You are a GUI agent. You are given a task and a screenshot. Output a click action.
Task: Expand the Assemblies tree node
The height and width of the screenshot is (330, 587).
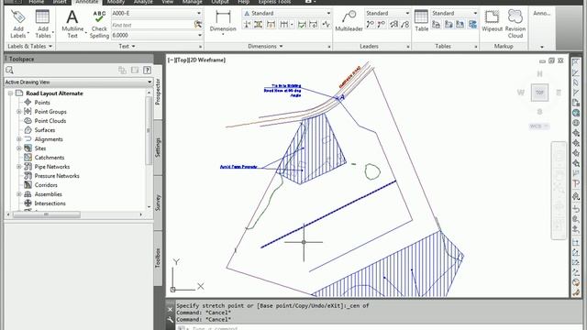pyautogui.click(x=18, y=194)
